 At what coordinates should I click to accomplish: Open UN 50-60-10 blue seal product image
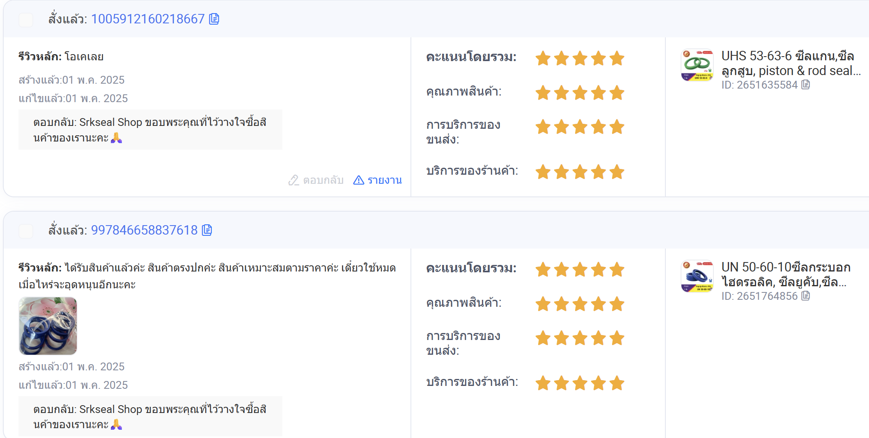697,276
